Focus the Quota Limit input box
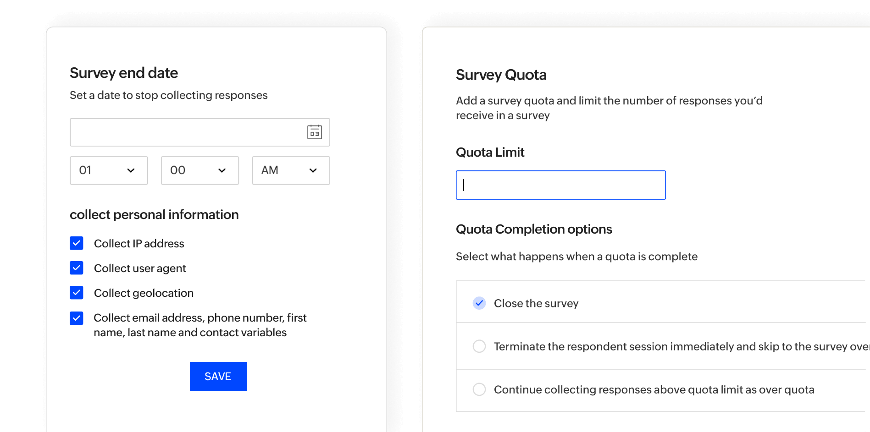This screenshot has width=870, height=432. (x=560, y=185)
